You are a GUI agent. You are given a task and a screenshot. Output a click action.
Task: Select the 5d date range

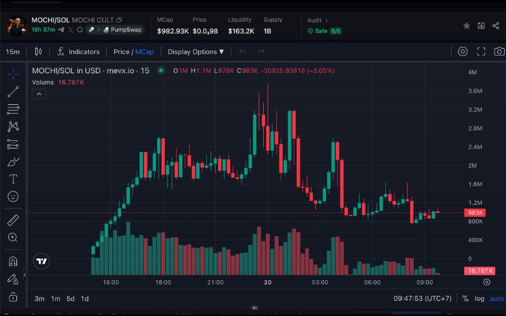coord(70,298)
